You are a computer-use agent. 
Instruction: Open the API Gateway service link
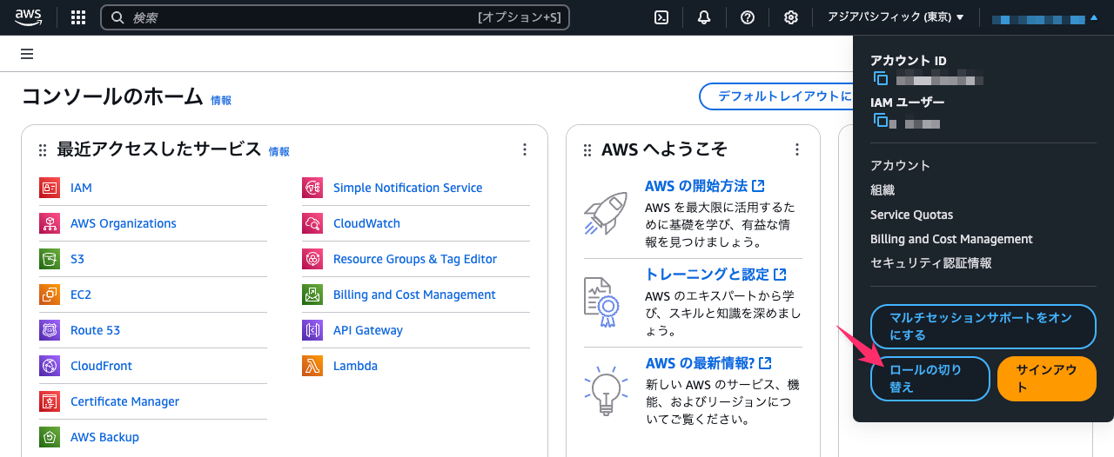(368, 330)
